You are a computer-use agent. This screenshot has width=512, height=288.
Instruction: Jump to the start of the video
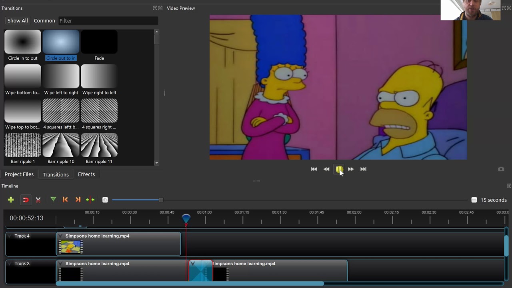point(314,169)
